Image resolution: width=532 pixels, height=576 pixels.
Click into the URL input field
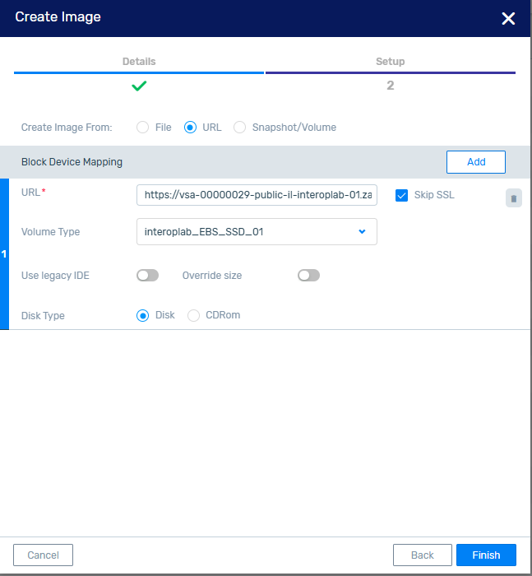[x=256, y=195]
